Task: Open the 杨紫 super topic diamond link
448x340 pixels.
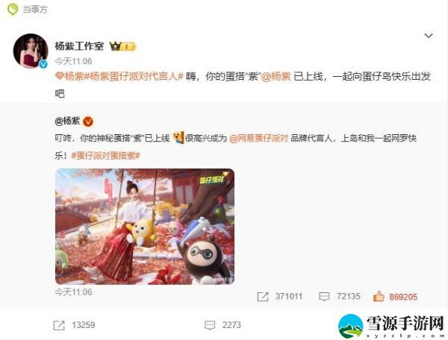Action: point(69,77)
